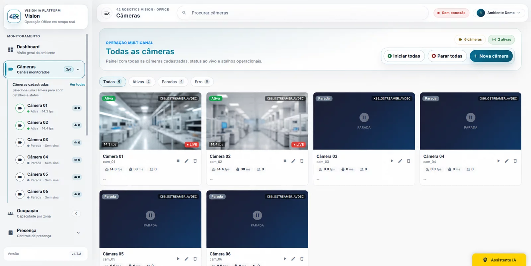Click Parar todas button

[447, 56]
